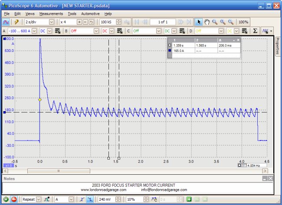The height and width of the screenshot is (205, 282).
Task: Select the hand pan tool
Action: pos(207,22)
